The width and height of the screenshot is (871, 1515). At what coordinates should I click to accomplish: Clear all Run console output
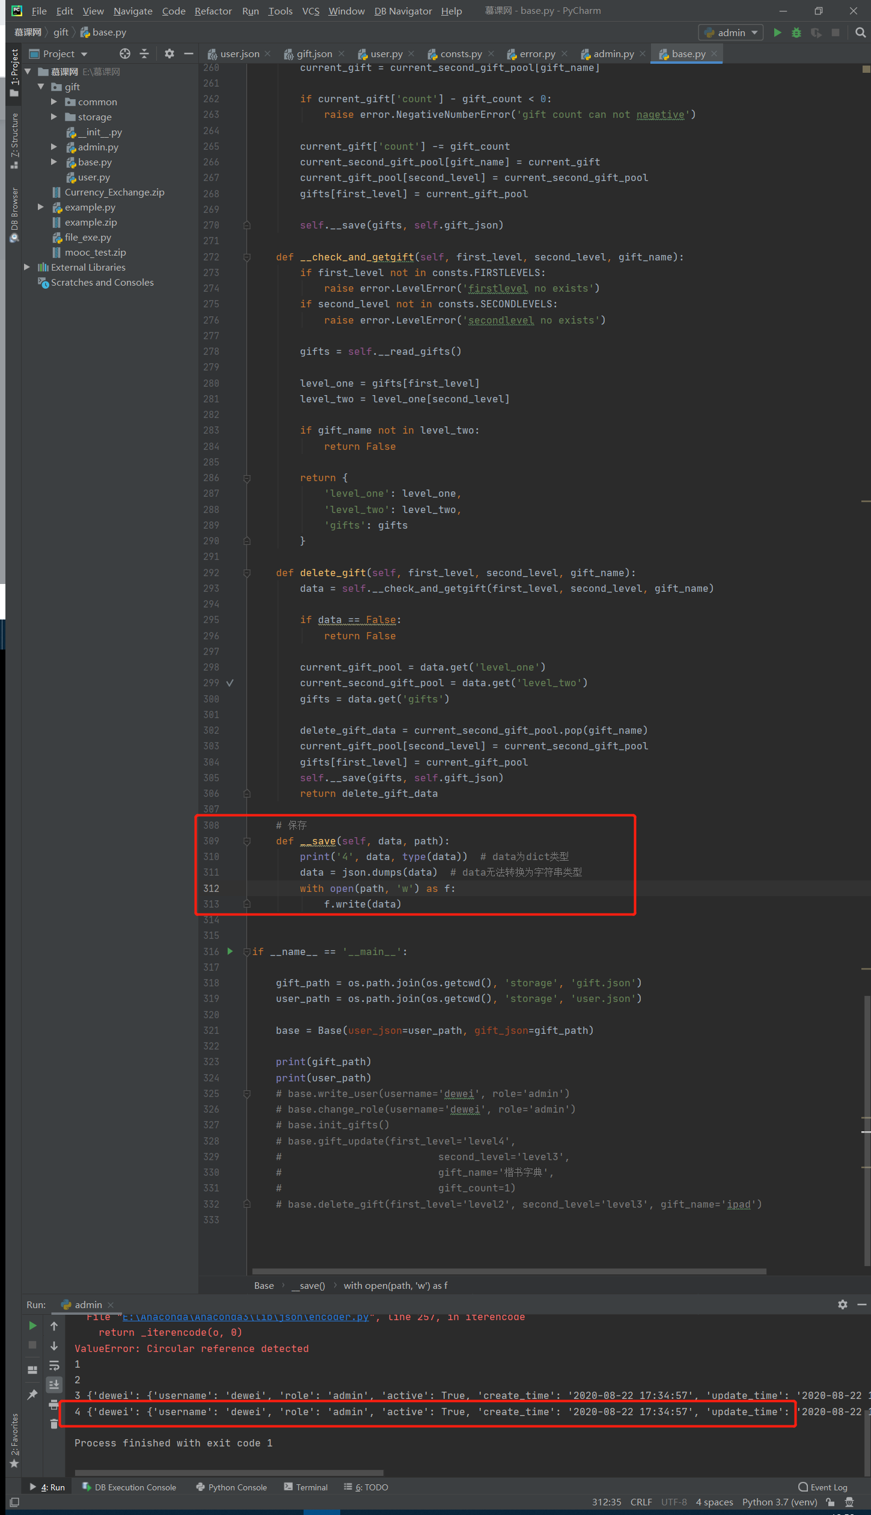point(54,1424)
